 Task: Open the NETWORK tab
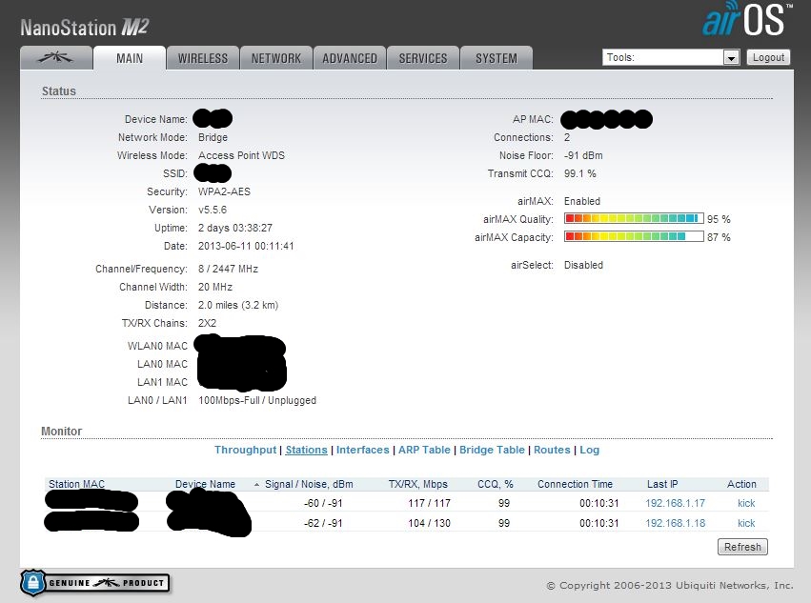coord(276,58)
